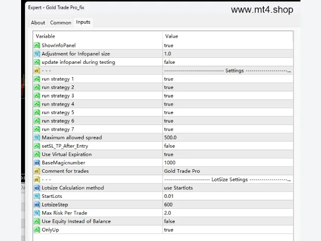Viewport: 321px width, 241px height.
Task: Select the Lotsize Calculation method variable name
Action: (x=73, y=188)
